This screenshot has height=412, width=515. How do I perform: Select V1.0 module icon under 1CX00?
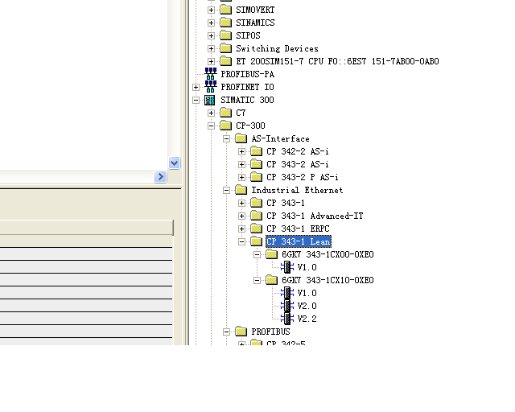click(x=287, y=267)
